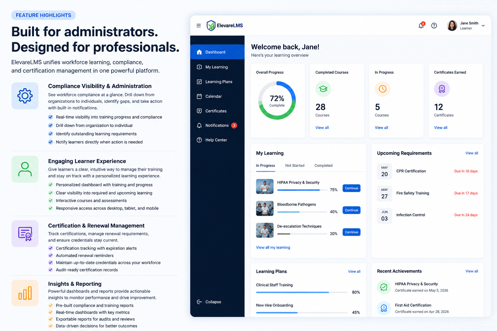The image size is (497, 331).
Task: View all Upcoming Requirements
Action: click(472, 153)
